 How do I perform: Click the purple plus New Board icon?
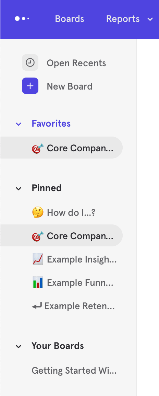(x=30, y=86)
